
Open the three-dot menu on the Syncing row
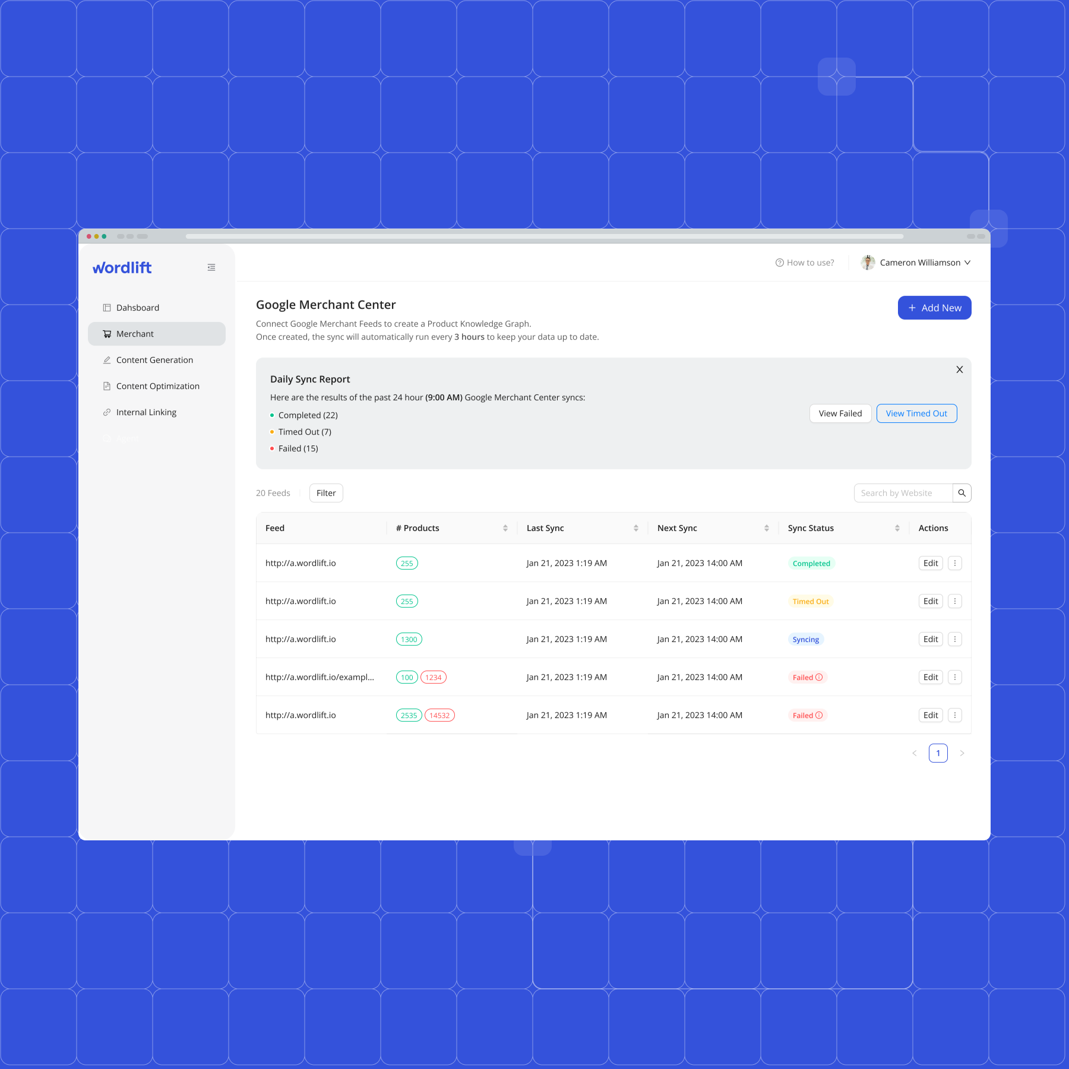pyautogui.click(x=955, y=639)
